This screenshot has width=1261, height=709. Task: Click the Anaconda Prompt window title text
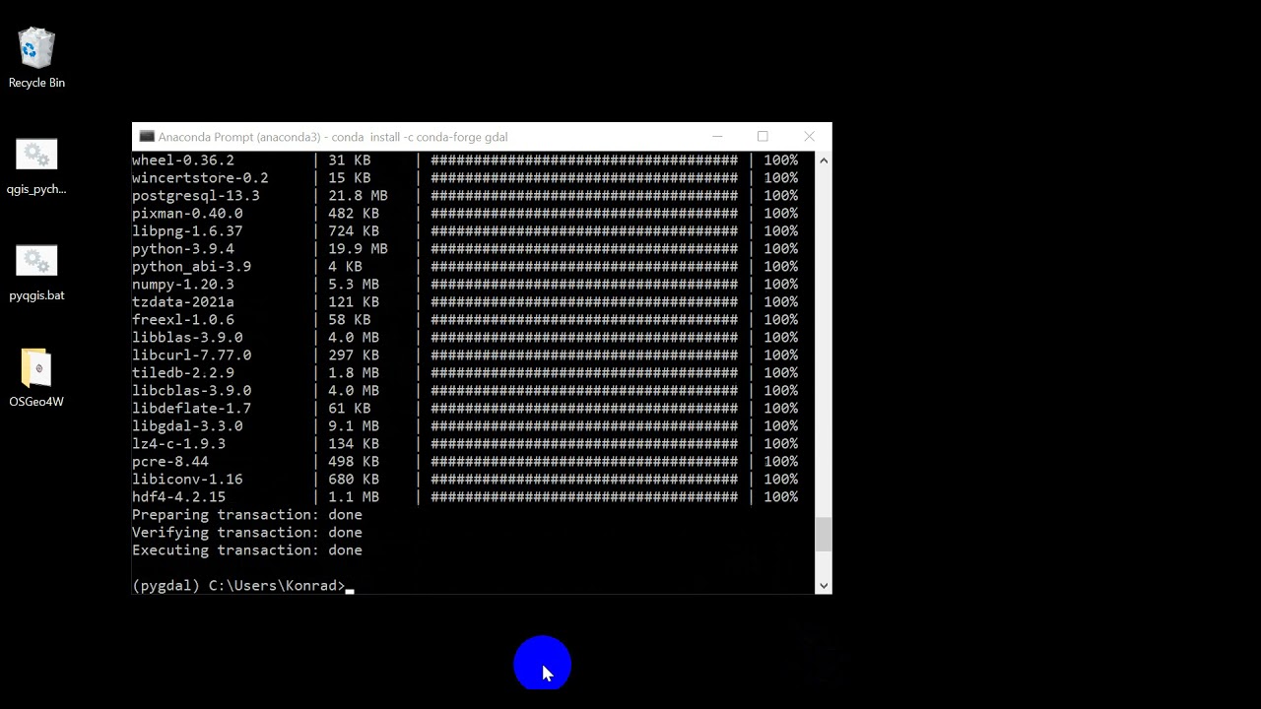click(x=333, y=137)
